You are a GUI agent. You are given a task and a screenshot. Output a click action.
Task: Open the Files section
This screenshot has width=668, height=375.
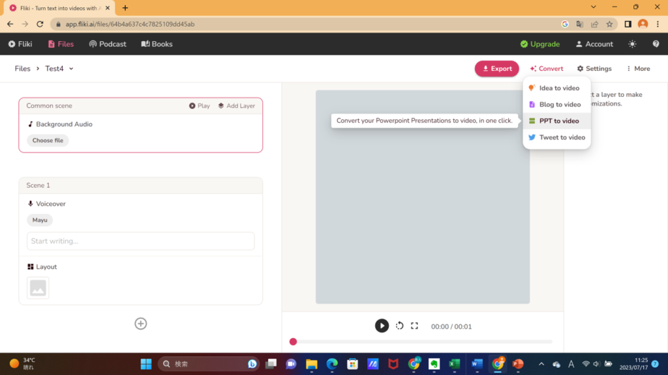(61, 44)
